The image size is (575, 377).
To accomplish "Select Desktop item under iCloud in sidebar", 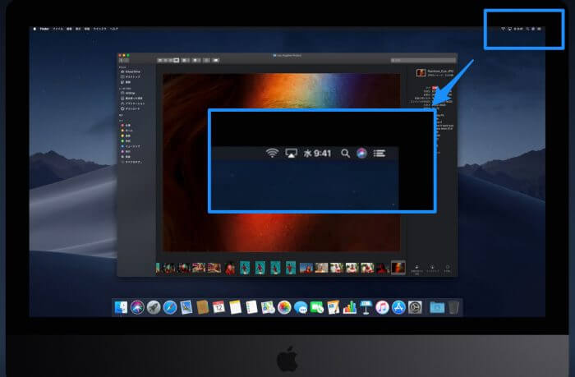I will [131, 77].
